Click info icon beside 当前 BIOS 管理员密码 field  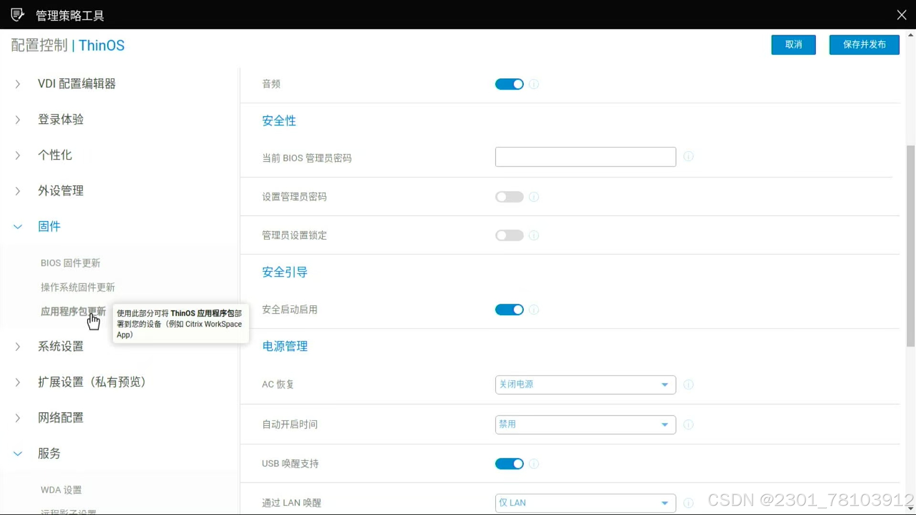pyautogui.click(x=688, y=156)
